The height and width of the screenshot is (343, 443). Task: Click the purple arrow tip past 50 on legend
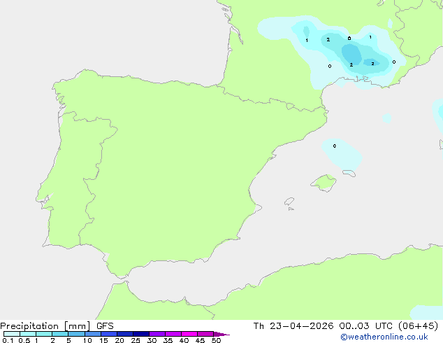point(221,334)
